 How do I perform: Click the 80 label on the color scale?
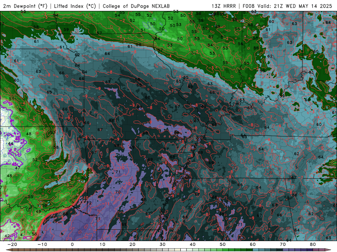click(x=313, y=244)
